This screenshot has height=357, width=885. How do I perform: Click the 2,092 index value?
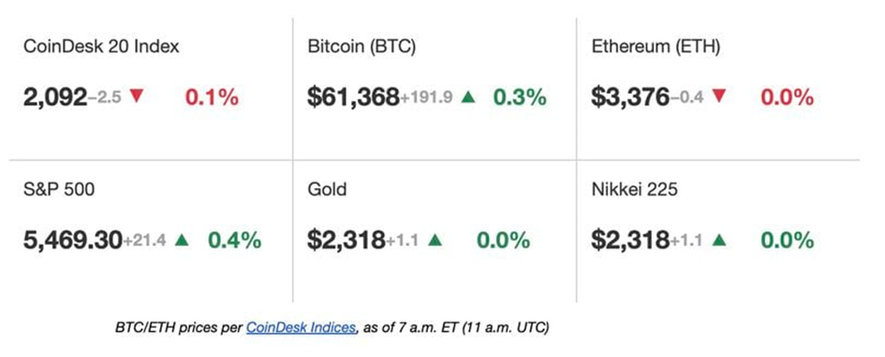(x=55, y=97)
